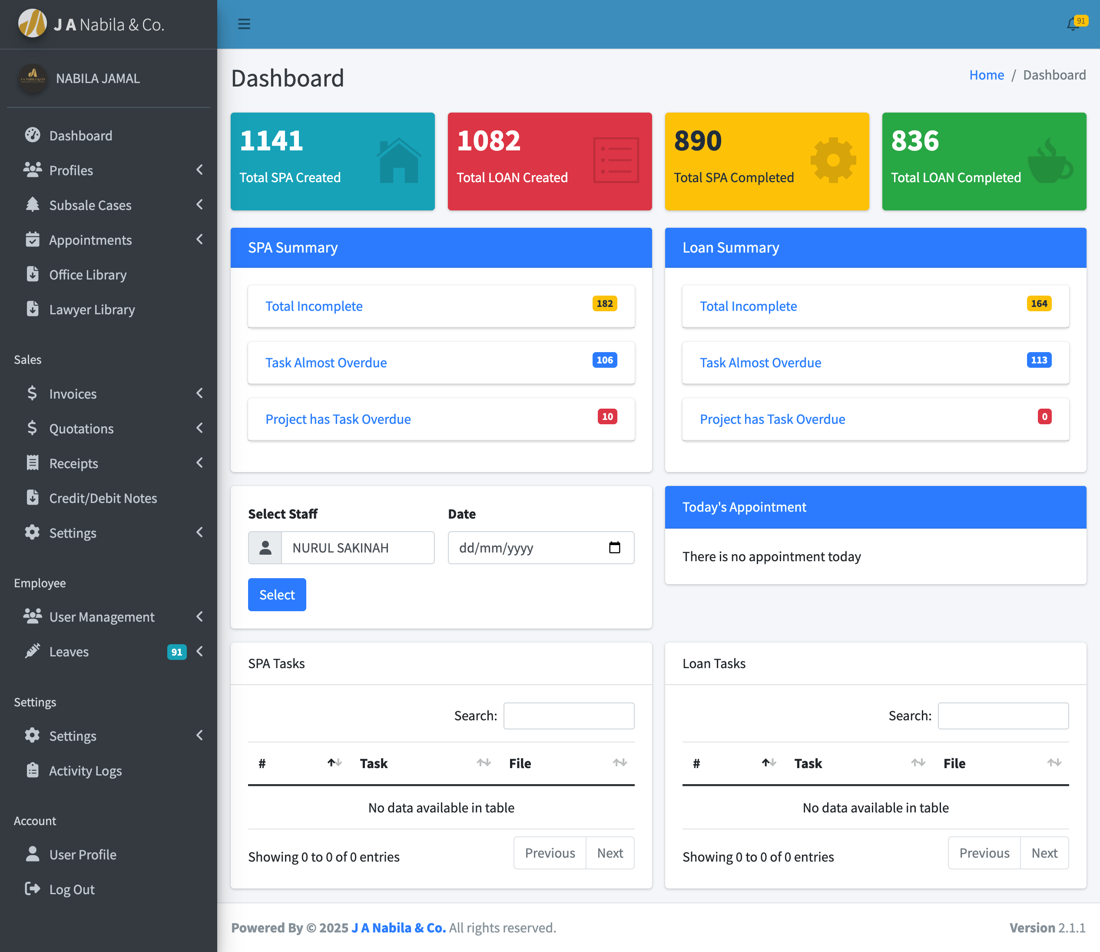Click the red SPA overdue badge showing 10
This screenshot has width=1100, height=952.
tap(607, 416)
